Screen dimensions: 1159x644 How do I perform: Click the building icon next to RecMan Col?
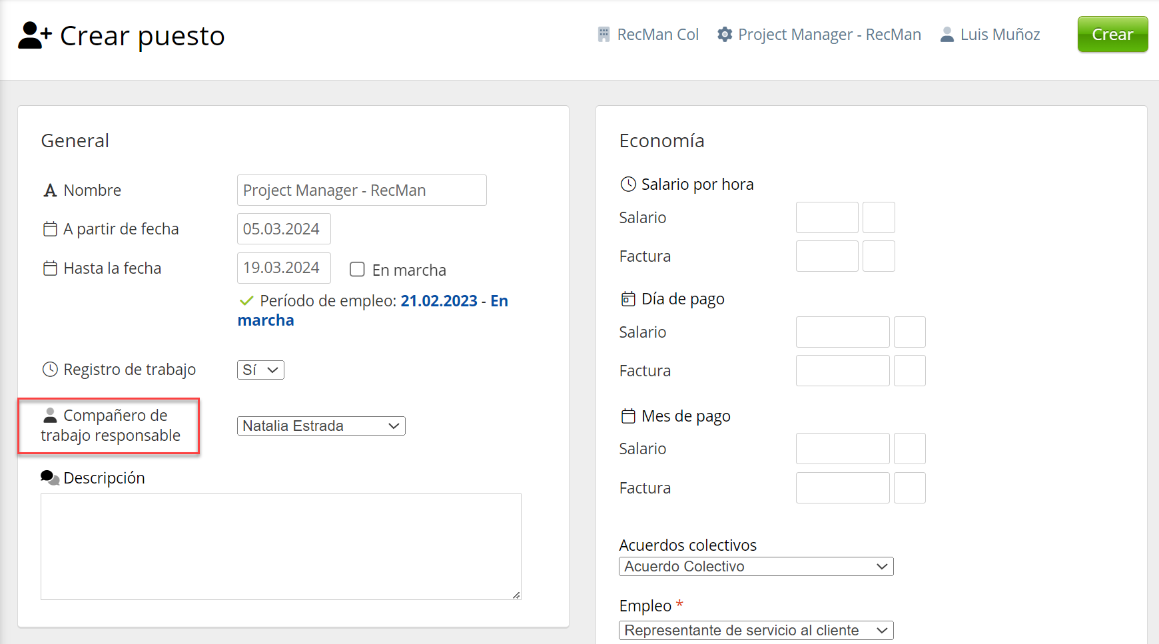pyautogui.click(x=603, y=35)
